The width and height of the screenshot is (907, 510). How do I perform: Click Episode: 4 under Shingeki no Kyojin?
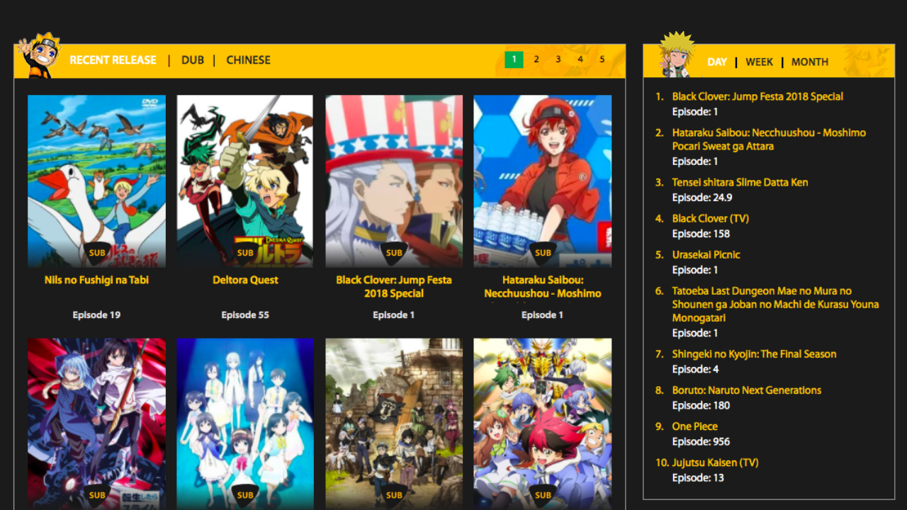point(695,370)
